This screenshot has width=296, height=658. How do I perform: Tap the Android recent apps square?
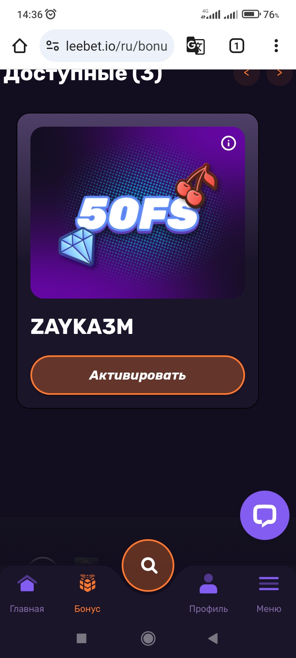81,638
